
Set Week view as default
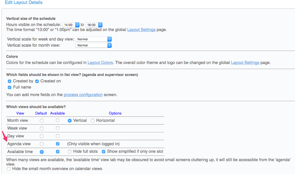tap(42, 128)
